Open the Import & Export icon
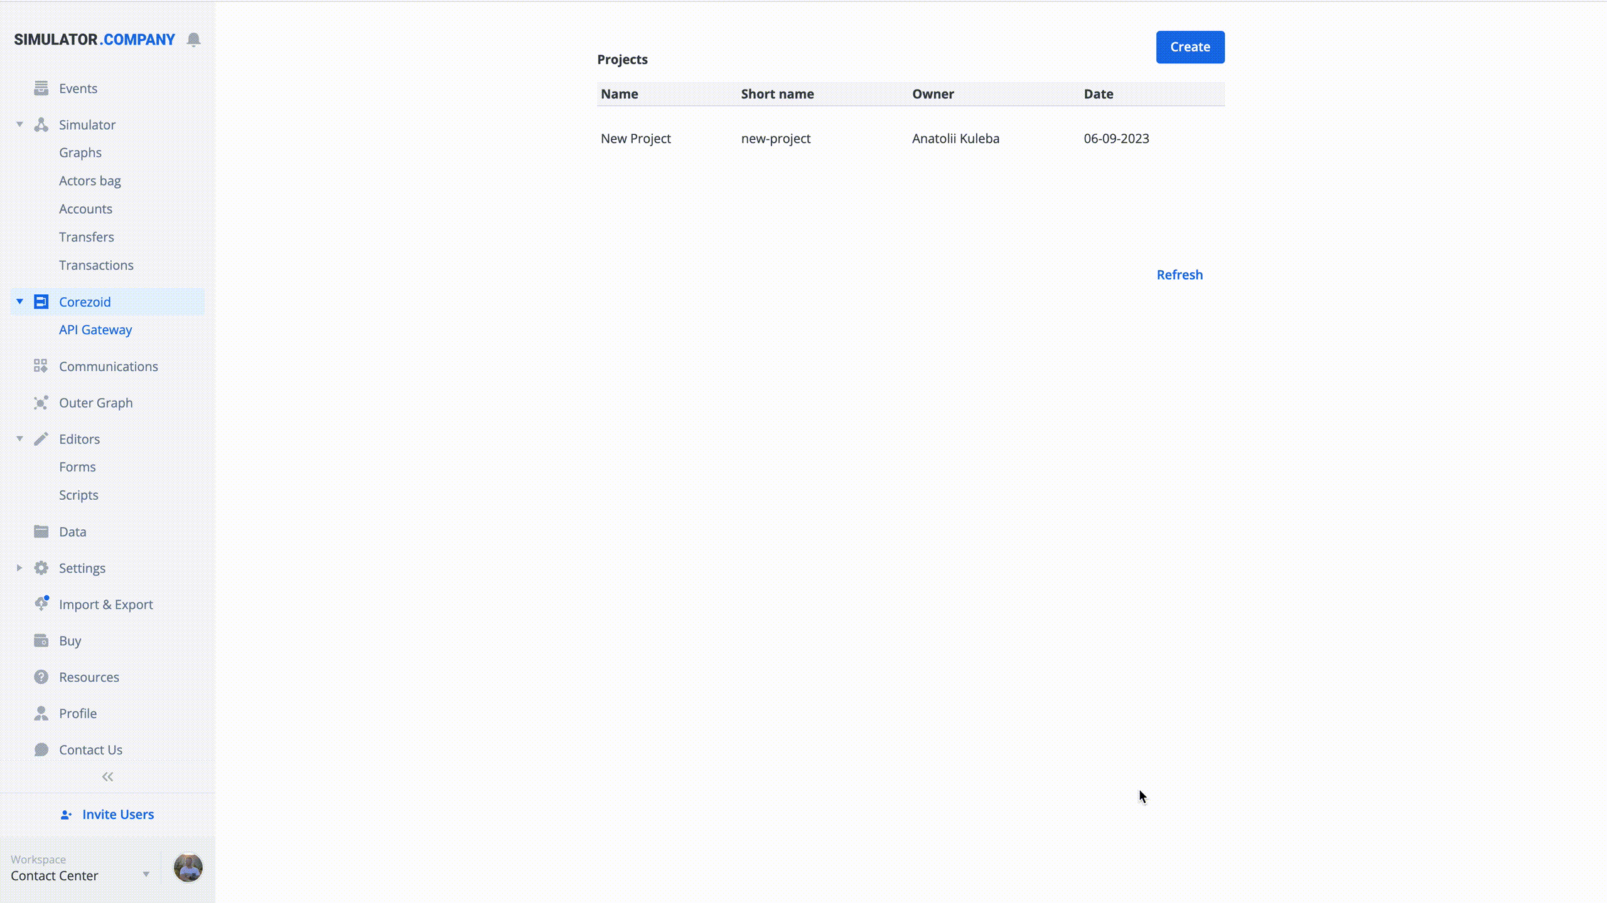 (x=41, y=605)
